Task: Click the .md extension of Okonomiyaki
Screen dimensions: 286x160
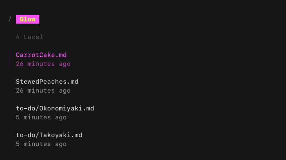Action: click(88, 108)
